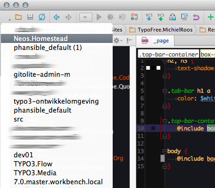Click the gray gutter swatch on line 14

(x=163, y=158)
